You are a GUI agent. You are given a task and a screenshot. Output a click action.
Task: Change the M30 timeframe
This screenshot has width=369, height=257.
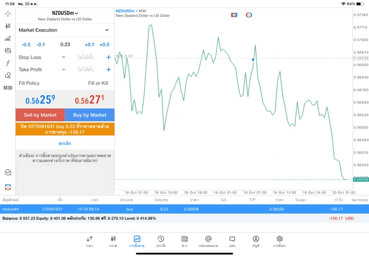[7, 88]
